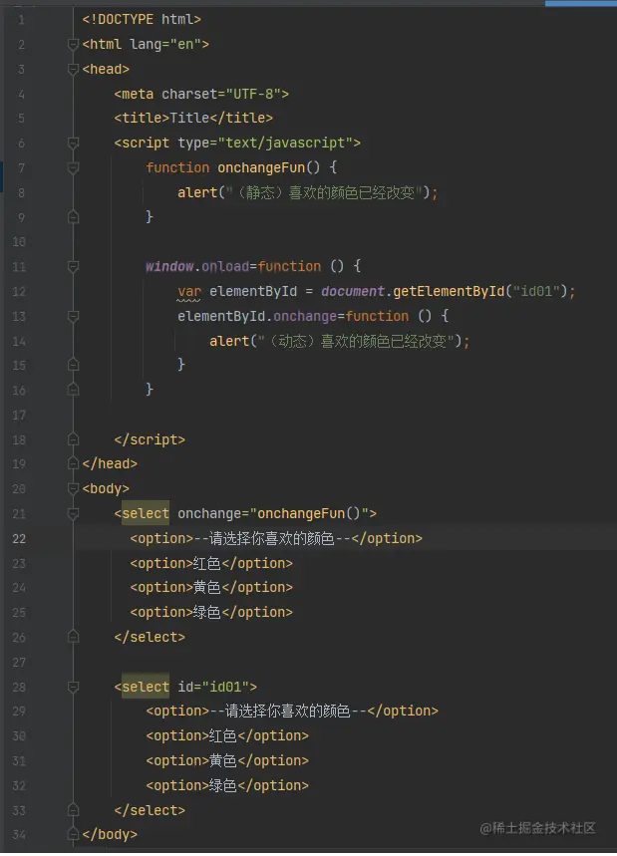Click the onchange="onchangeFun()" attribute
617x856 pixels.
coord(273,514)
